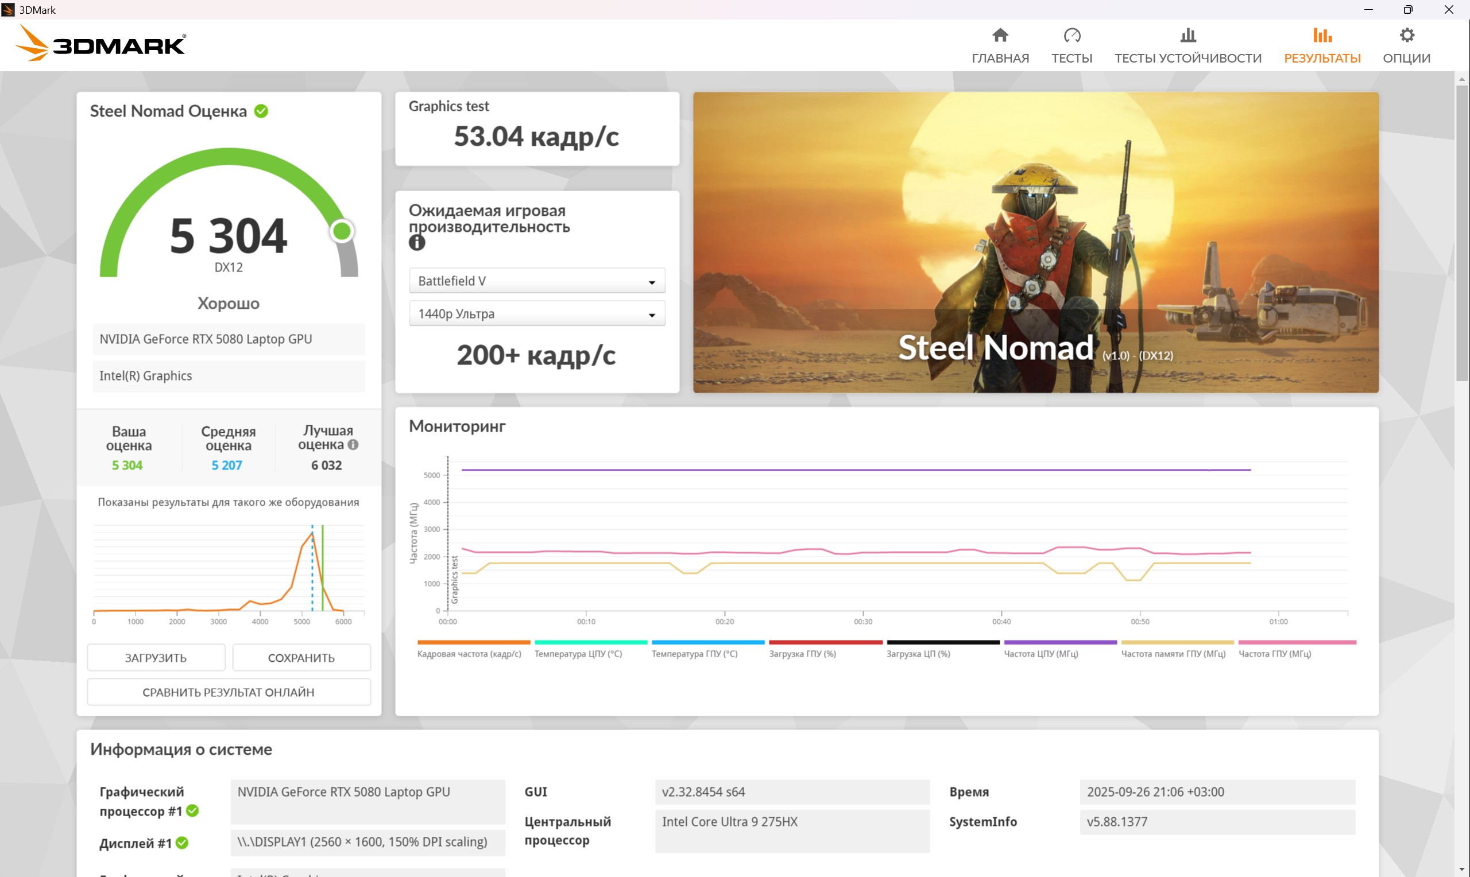Click the СОХРАНИТЬ button
The height and width of the screenshot is (877, 1470).
pos(301,658)
